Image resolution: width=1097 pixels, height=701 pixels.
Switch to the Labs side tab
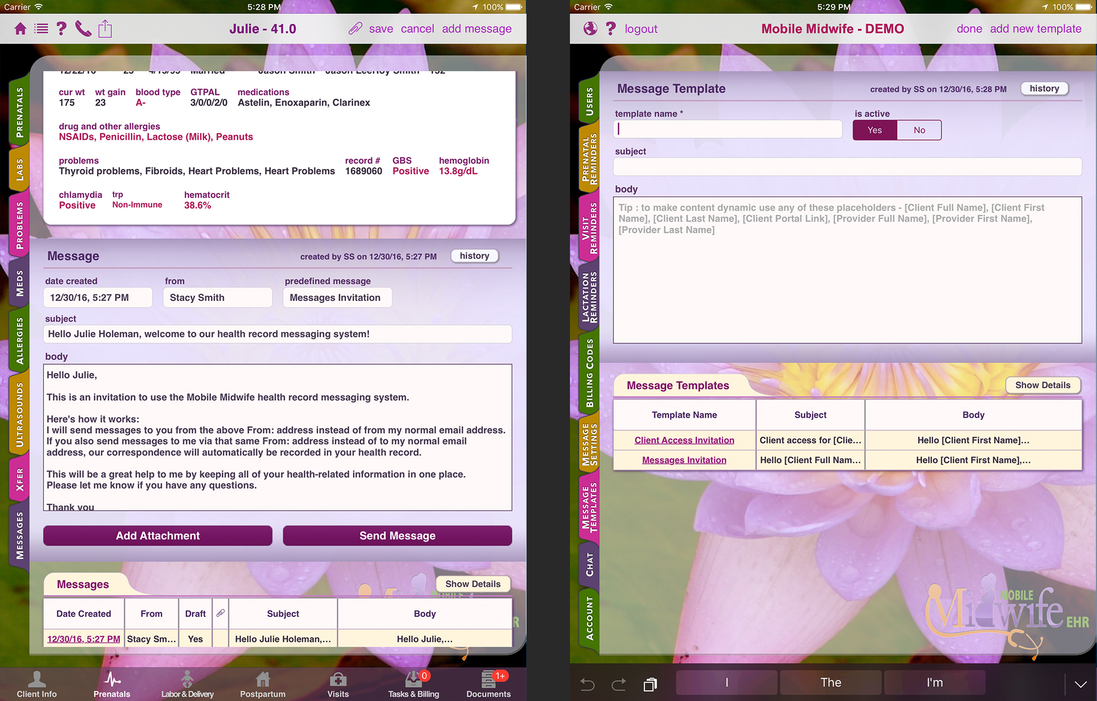click(19, 169)
